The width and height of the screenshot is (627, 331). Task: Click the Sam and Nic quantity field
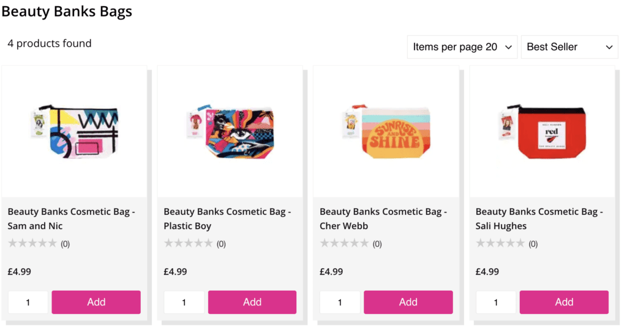click(28, 302)
